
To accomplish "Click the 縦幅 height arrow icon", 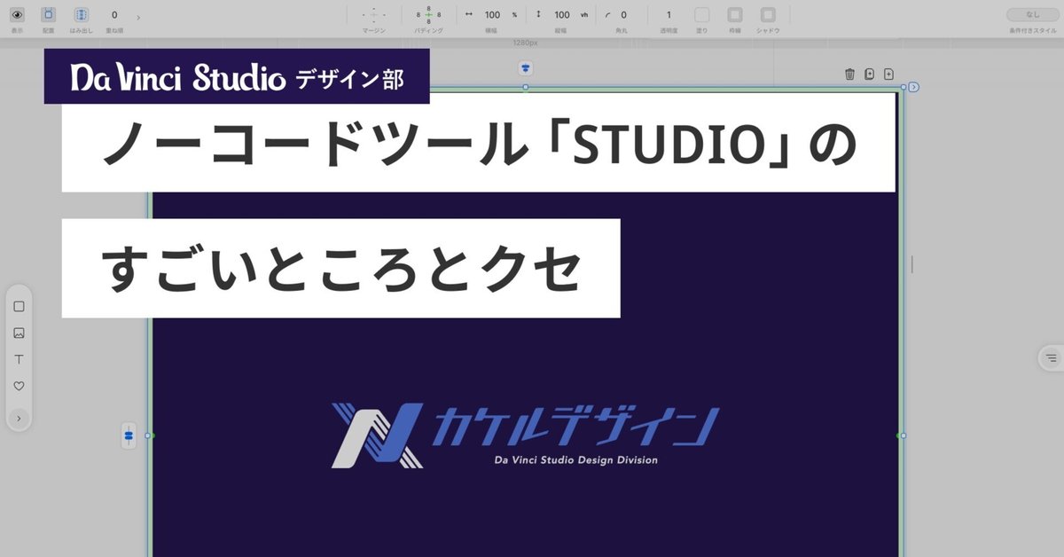I will tap(538, 15).
